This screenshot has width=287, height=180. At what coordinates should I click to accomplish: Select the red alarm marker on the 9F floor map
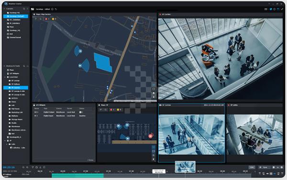click(151, 136)
